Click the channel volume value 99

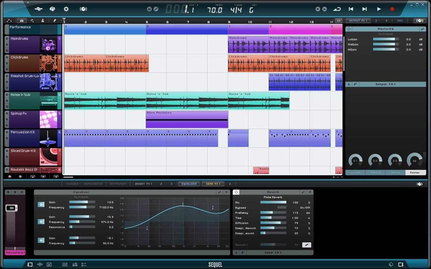(11, 208)
